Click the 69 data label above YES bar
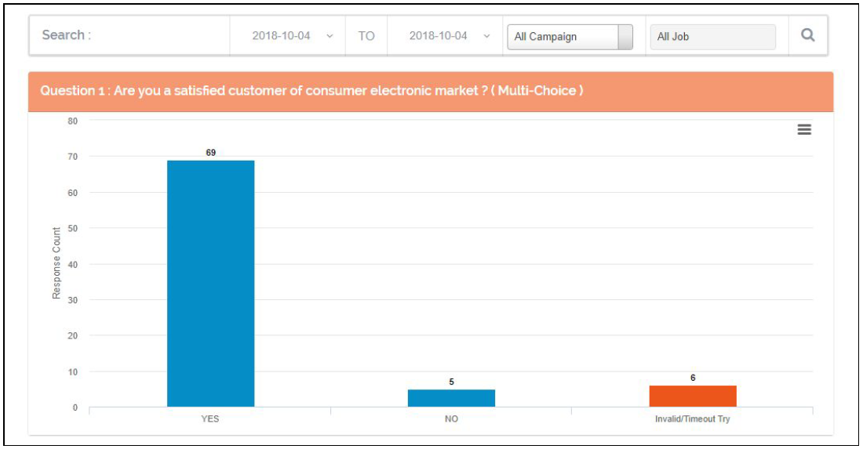 (x=210, y=153)
